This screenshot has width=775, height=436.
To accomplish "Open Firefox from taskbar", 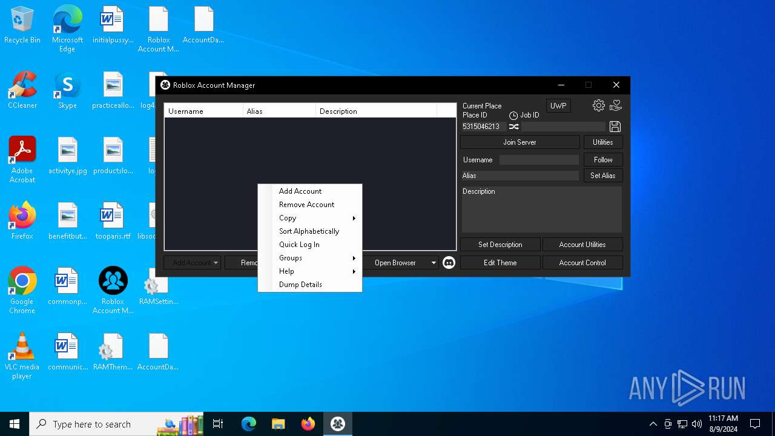I will point(308,424).
